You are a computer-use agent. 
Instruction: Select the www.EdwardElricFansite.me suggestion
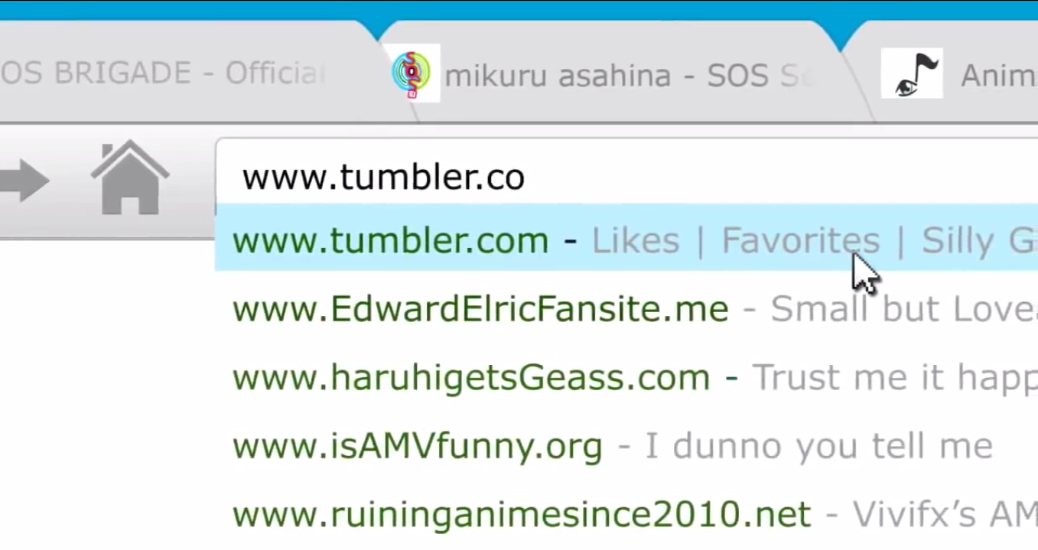[x=480, y=309]
